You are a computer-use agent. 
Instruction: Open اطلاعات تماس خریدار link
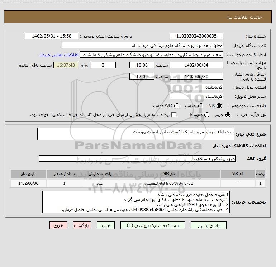pos(59,55)
